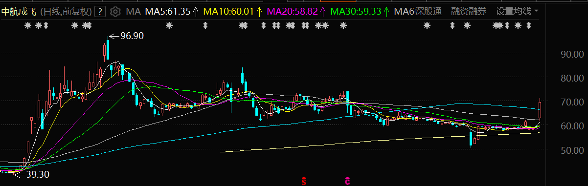Click the MA30:59.33 label
Image resolution: width=588 pixels, height=186 pixels.
tap(356, 11)
